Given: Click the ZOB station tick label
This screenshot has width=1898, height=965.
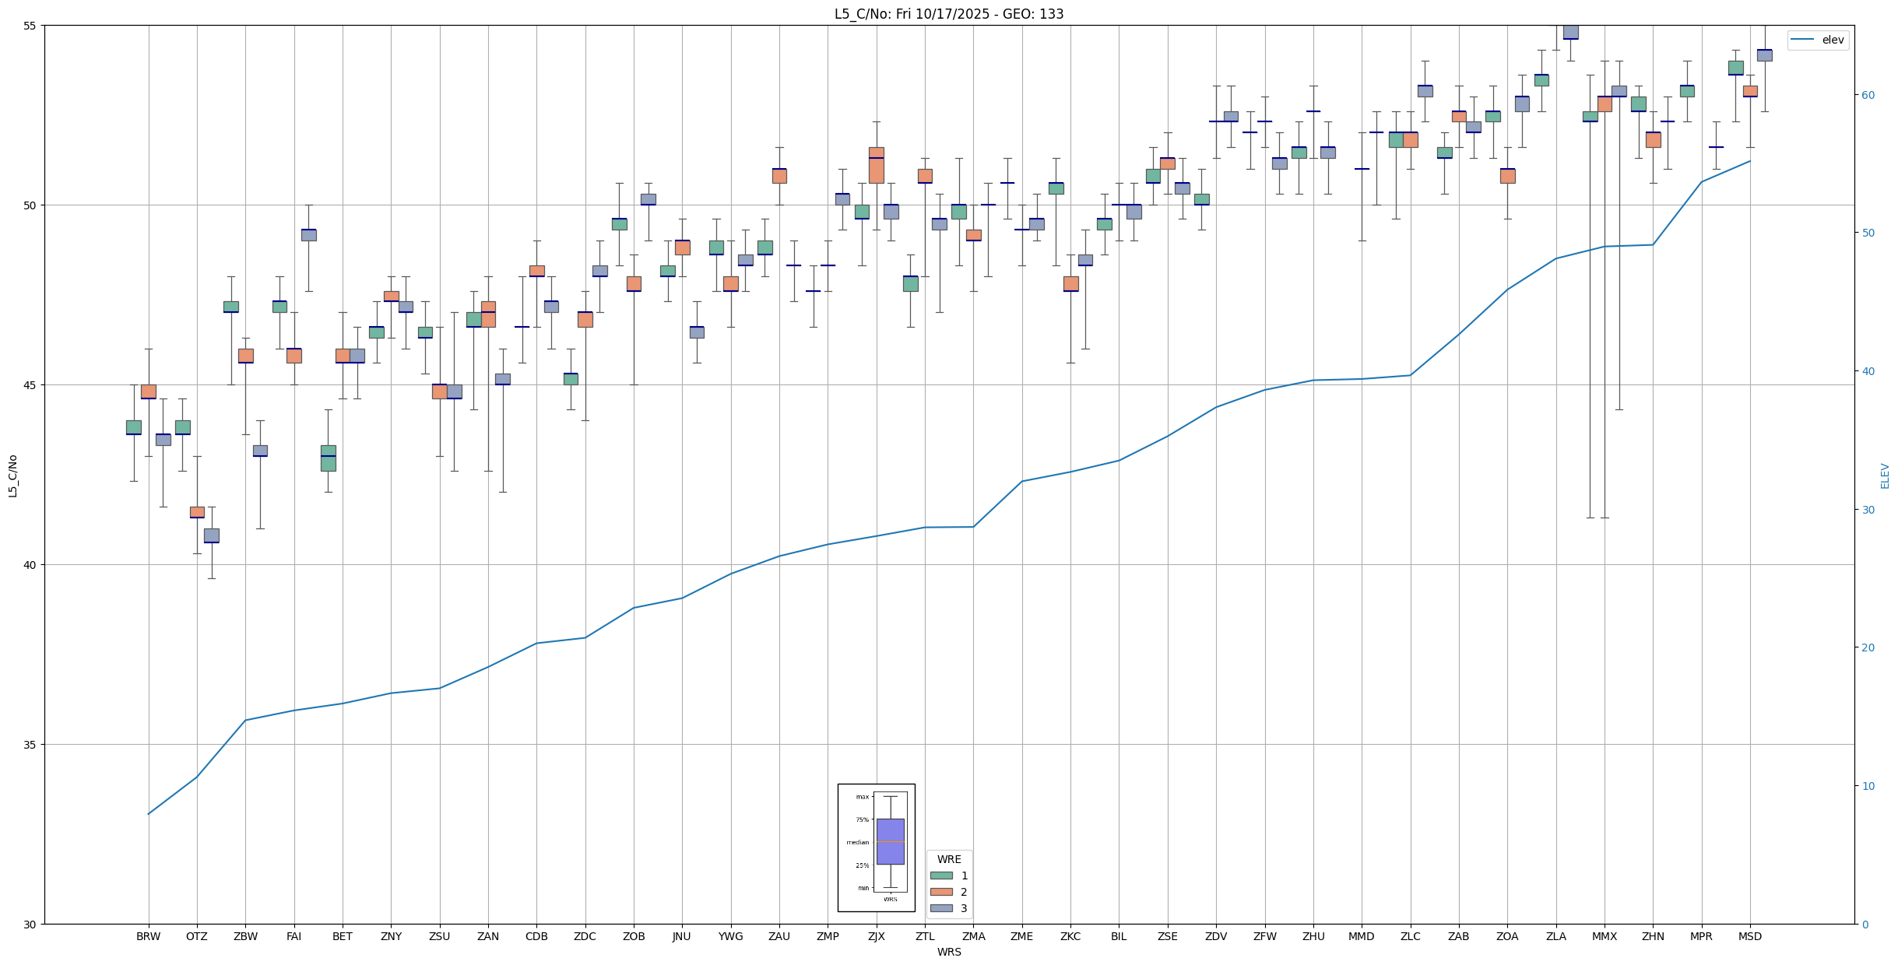Looking at the screenshot, I should 634,936.
